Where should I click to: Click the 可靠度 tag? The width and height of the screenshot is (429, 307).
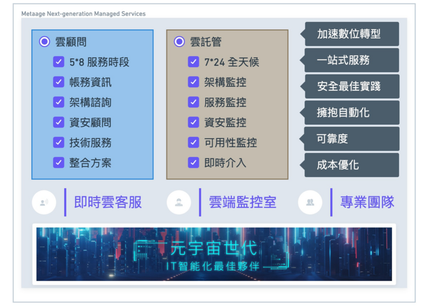[350, 139]
